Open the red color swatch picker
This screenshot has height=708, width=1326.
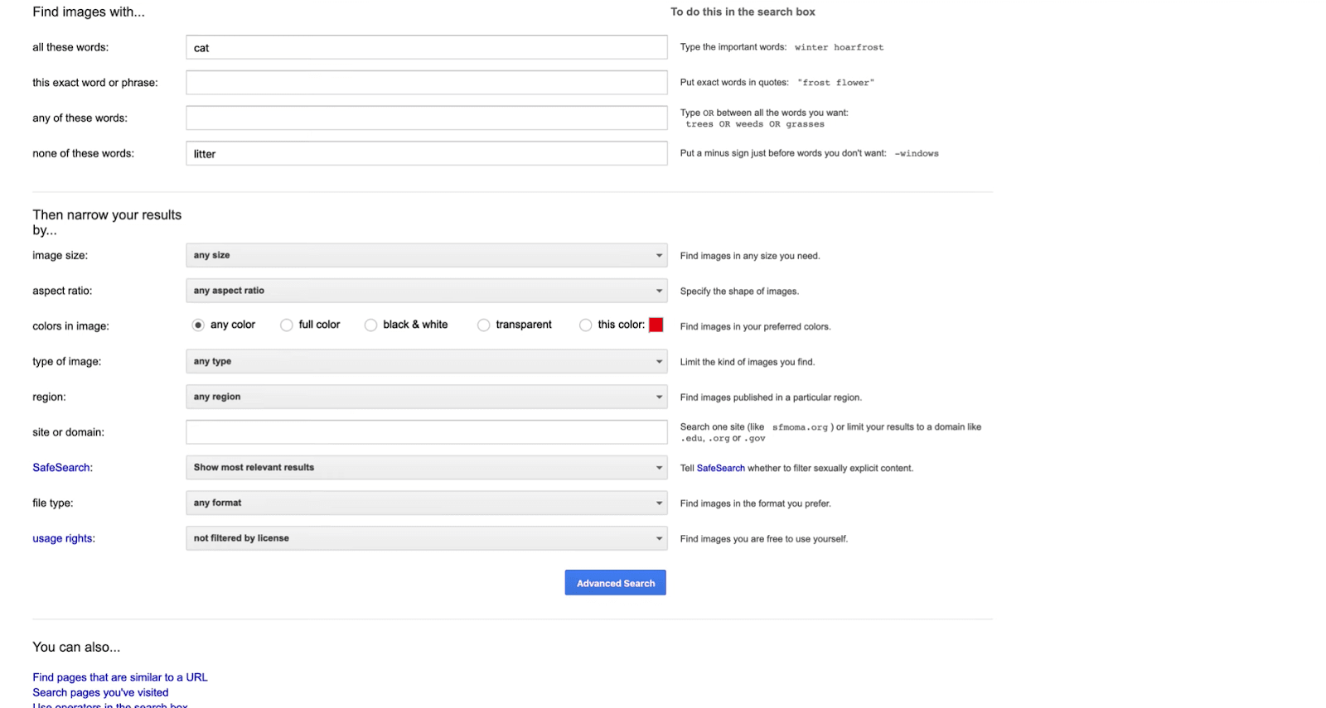tap(656, 325)
